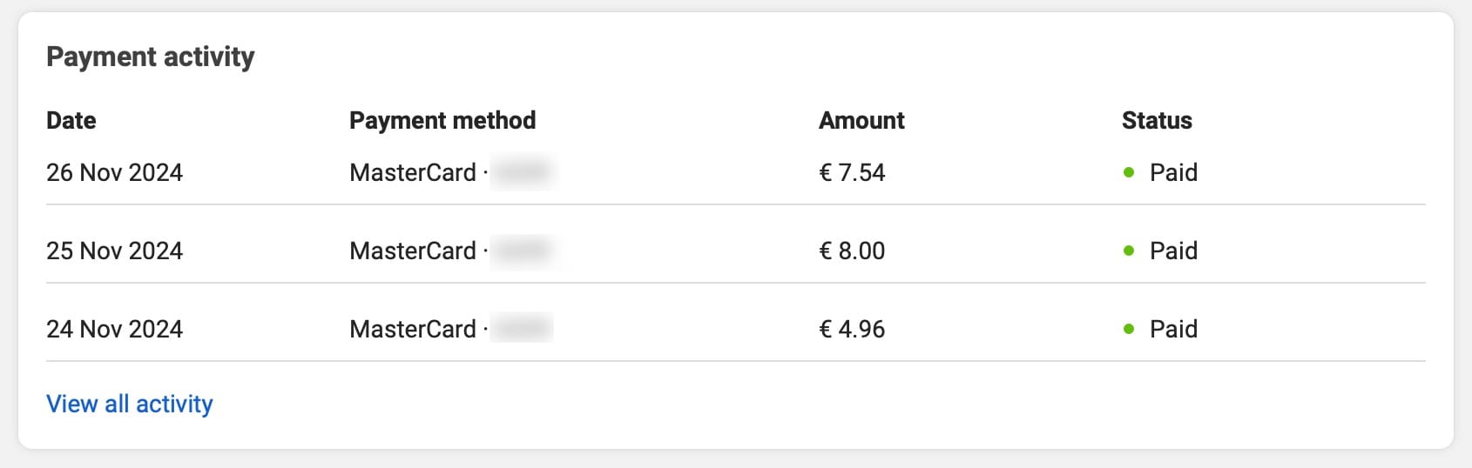Click the € 8.00 amount
This screenshot has width=1472, height=468.
852,251
